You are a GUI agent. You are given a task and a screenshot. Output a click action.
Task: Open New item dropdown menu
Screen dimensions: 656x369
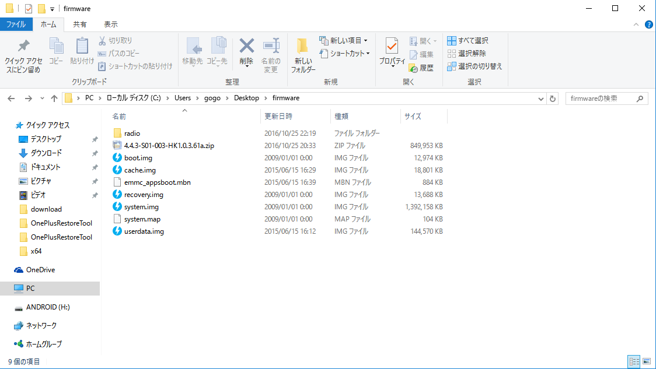click(x=344, y=41)
